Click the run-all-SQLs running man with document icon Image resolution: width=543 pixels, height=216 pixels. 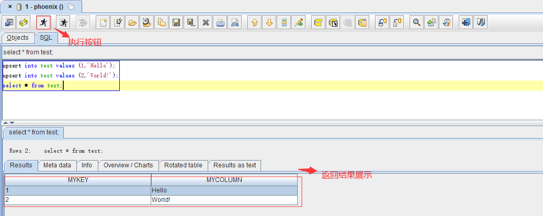(x=64, y=23)
